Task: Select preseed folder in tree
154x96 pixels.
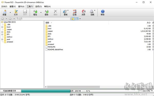Action: [x=10, y=42]
